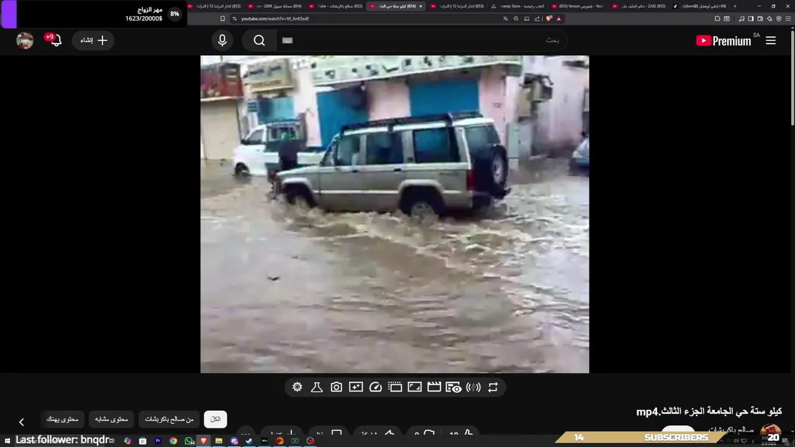
Task: Open the YouTube hamburger guide menu
Action: (x=771, y=40)
